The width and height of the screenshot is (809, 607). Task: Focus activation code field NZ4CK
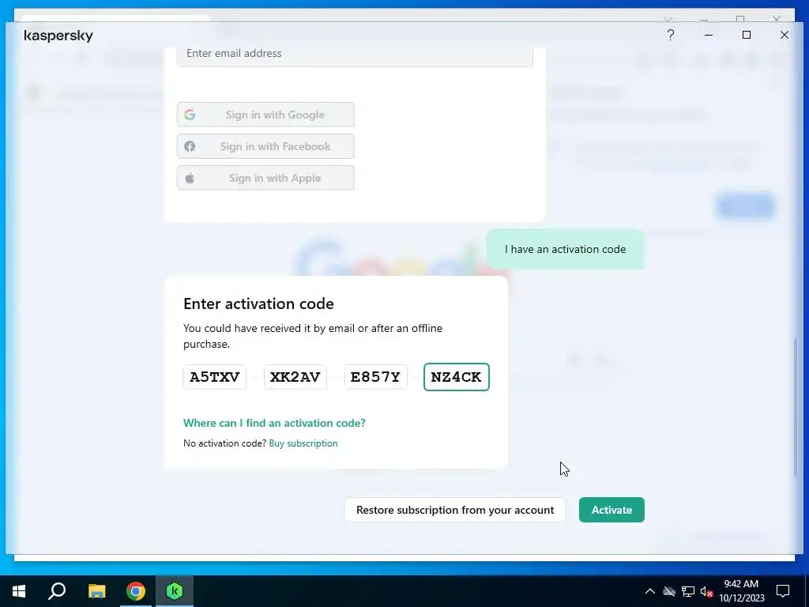click(x=456, y=377)
